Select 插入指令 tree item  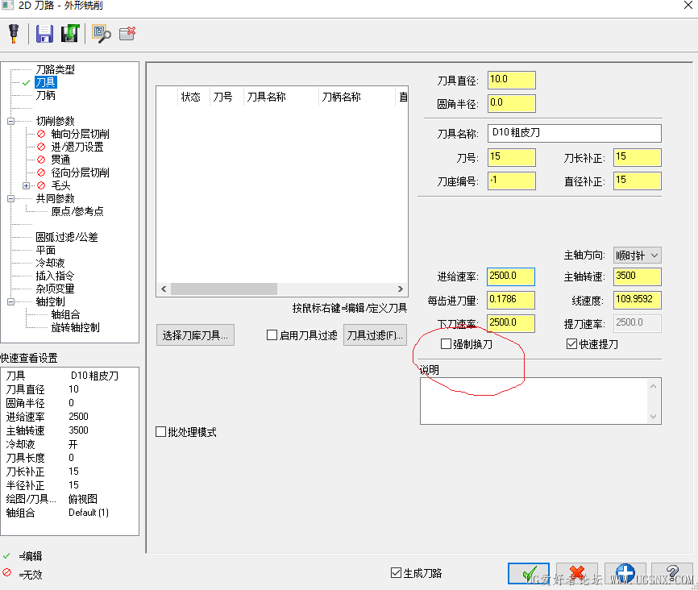coord(55,276)
